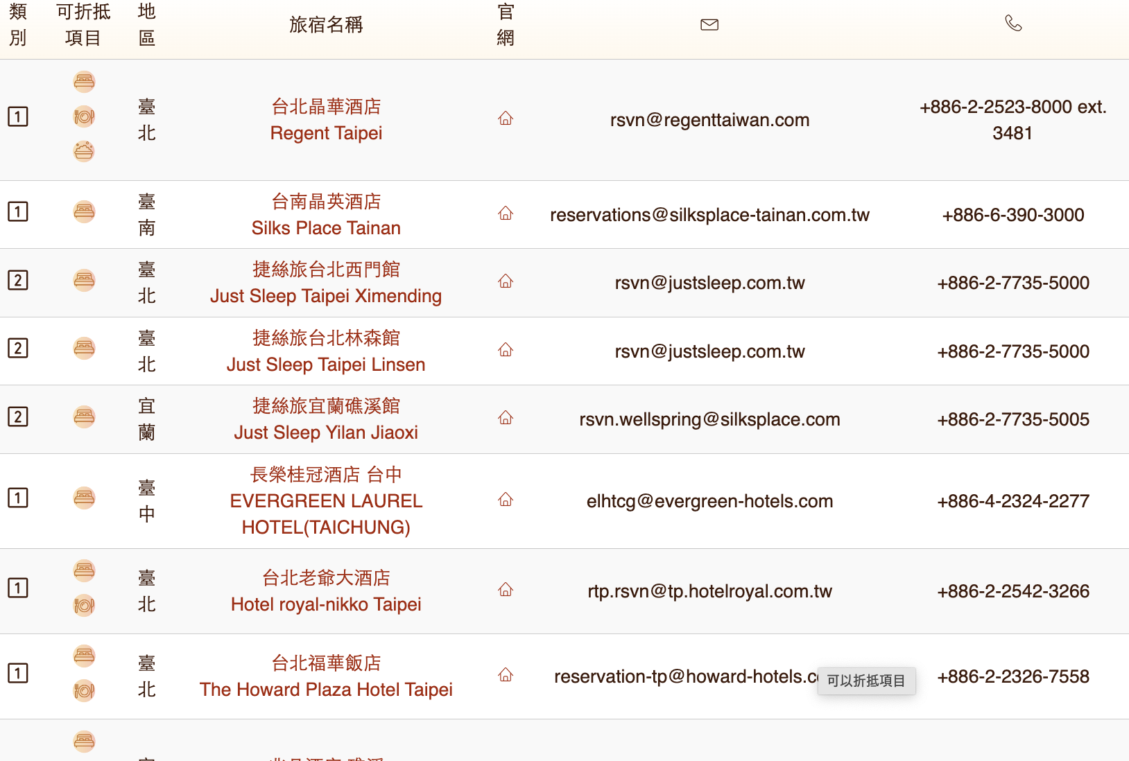
Task: Open EVERGREEN LAUREL HOTEL(TAICHUNG) link
Action: (326, 501)
